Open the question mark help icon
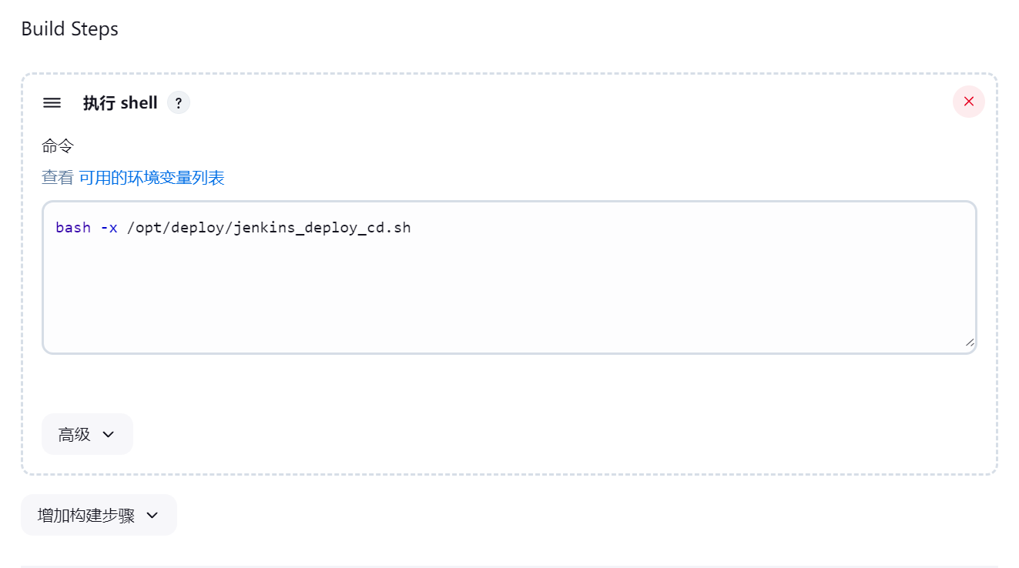The height and width of the screenshot is (568, 1019). (x=178, y=102)
